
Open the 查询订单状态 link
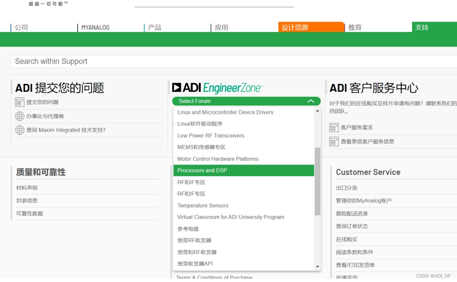pos(352,226)
